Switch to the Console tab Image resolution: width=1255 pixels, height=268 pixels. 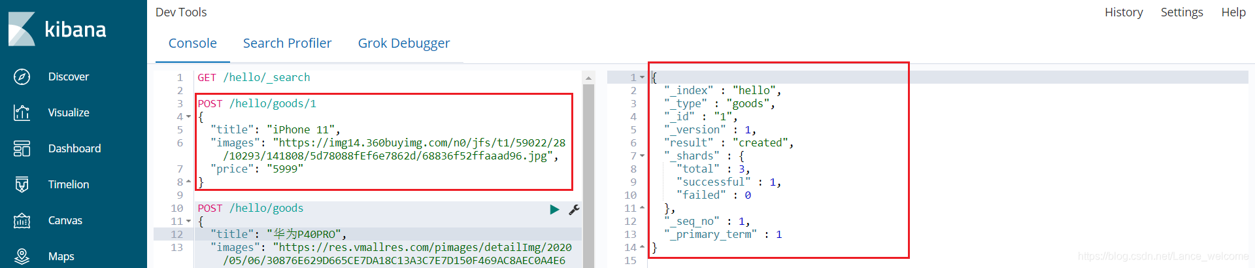coord(193,43)
